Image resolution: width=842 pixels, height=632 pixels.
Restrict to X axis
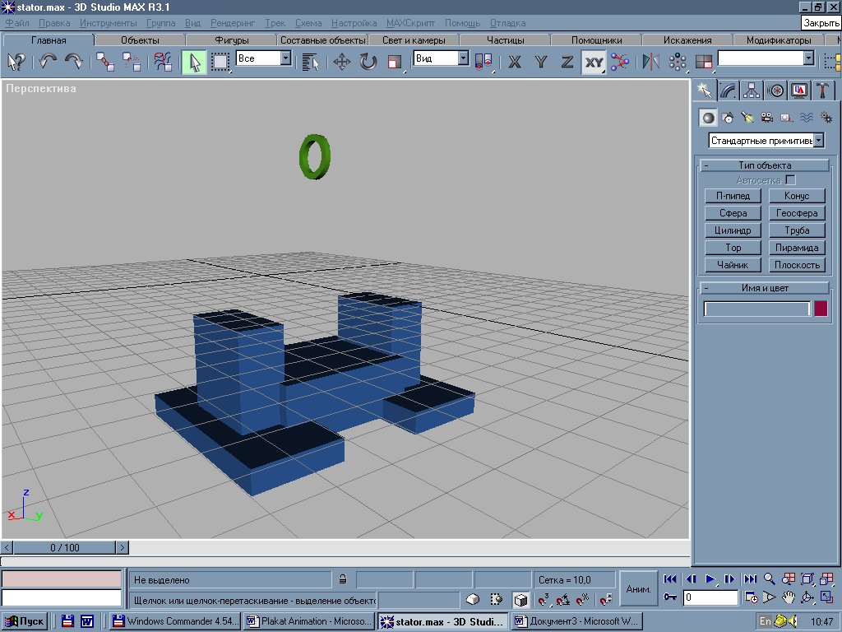click(x=515, y=62)
